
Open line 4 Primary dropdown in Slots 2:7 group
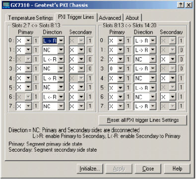pos(24,78)
